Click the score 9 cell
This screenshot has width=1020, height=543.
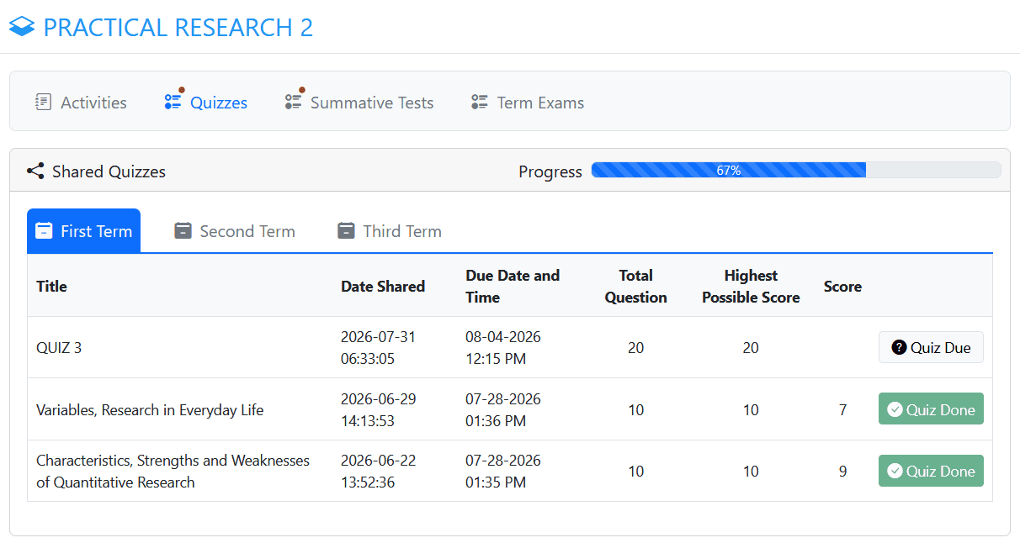pos(842,472)
